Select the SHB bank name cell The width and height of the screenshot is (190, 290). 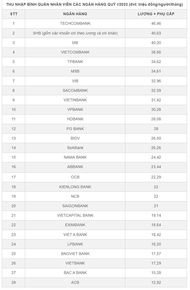pos(75,33)
